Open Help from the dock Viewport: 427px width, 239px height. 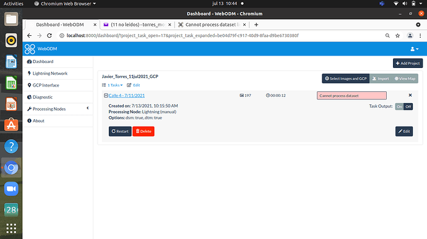[x=11, y=146]
